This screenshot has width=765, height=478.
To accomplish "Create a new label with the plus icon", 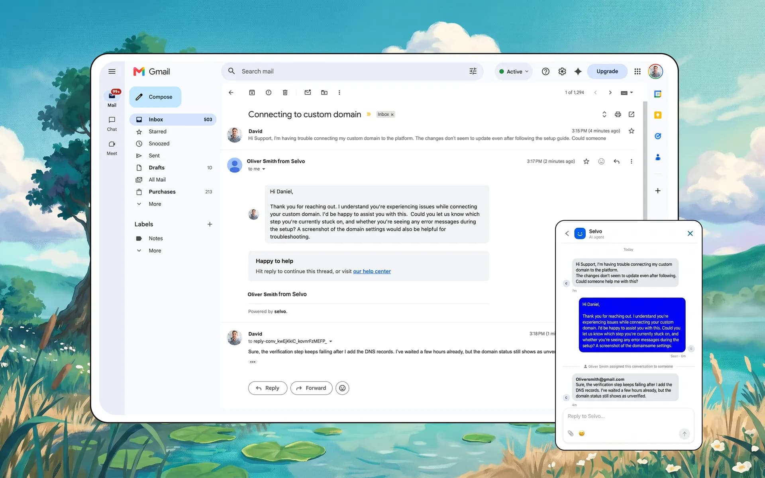I will [210, 224].
